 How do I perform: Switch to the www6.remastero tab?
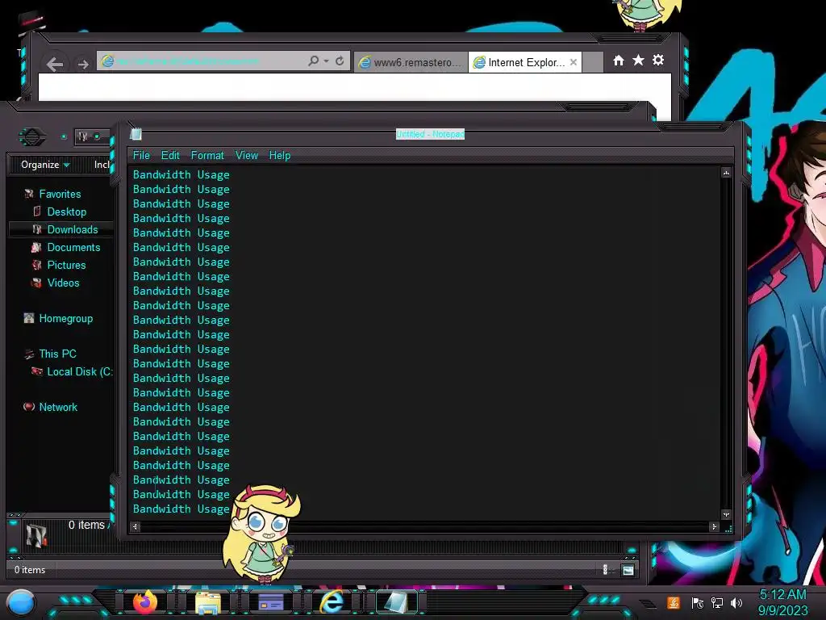411,62
